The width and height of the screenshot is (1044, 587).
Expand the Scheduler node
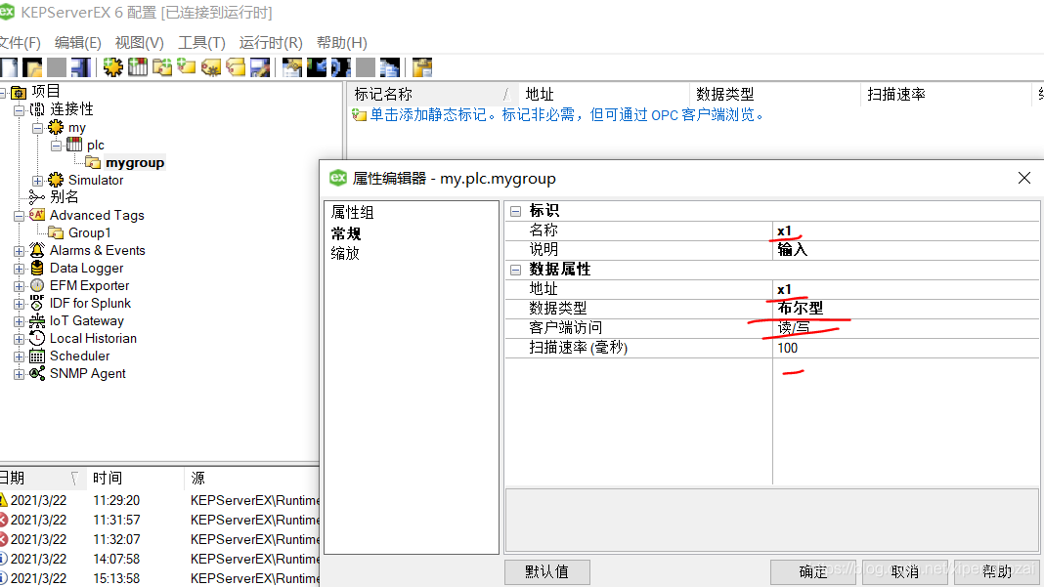click(20, 356)
